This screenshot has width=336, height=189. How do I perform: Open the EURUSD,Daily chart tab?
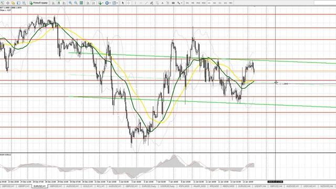[x=149, y=186]
